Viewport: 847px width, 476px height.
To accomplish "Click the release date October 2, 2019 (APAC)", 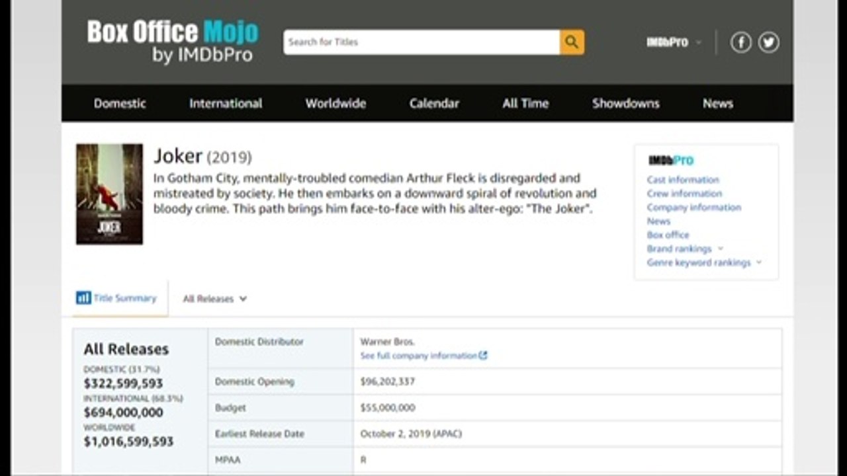I will click(x=411, y=434).
